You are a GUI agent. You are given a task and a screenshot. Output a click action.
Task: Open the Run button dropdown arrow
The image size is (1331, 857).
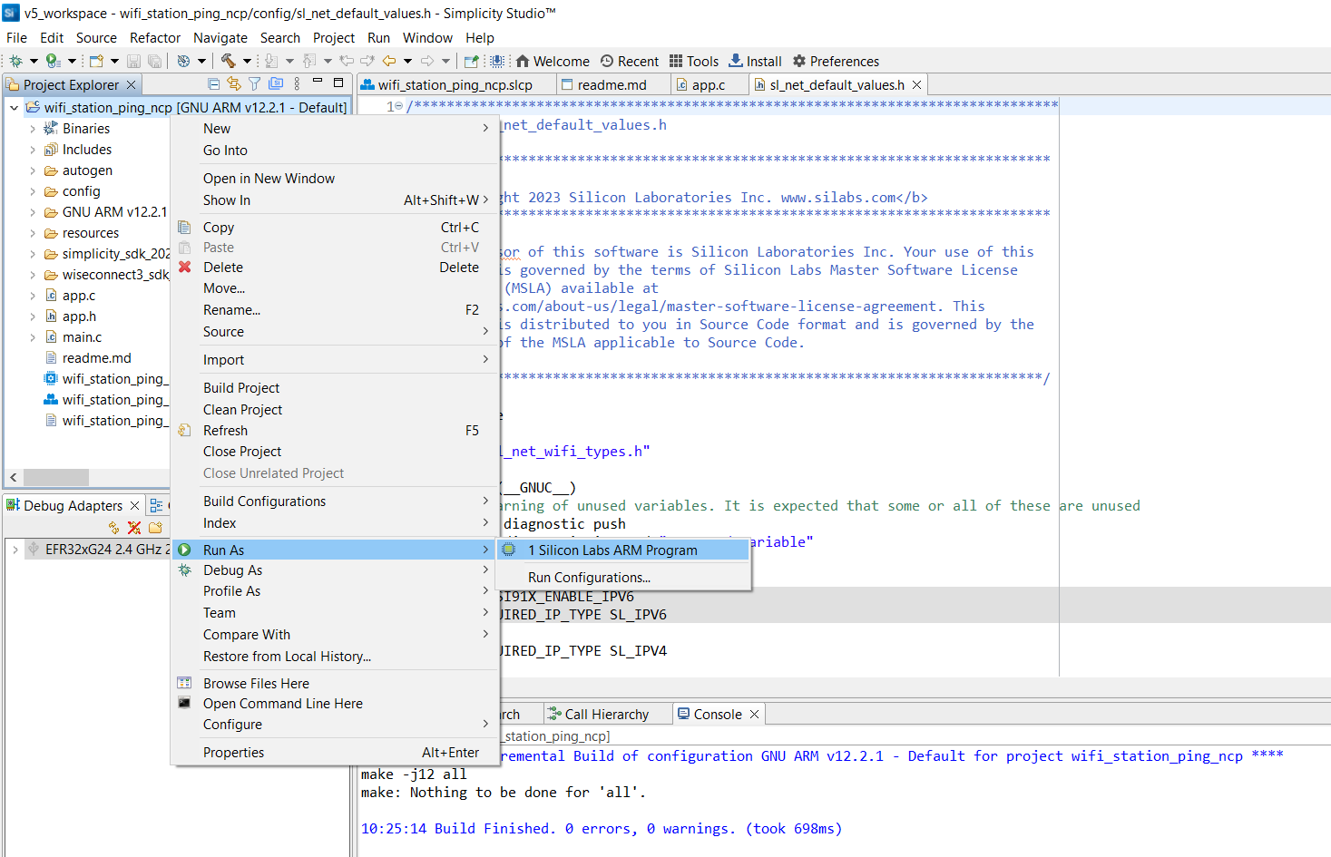(72, 61)
